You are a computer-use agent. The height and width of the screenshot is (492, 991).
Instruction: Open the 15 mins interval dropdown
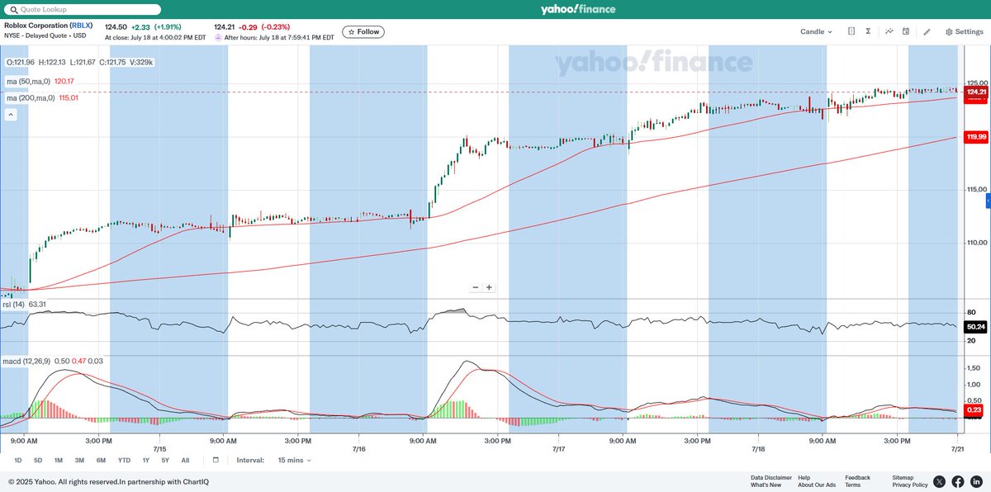[x=296, y=461]
